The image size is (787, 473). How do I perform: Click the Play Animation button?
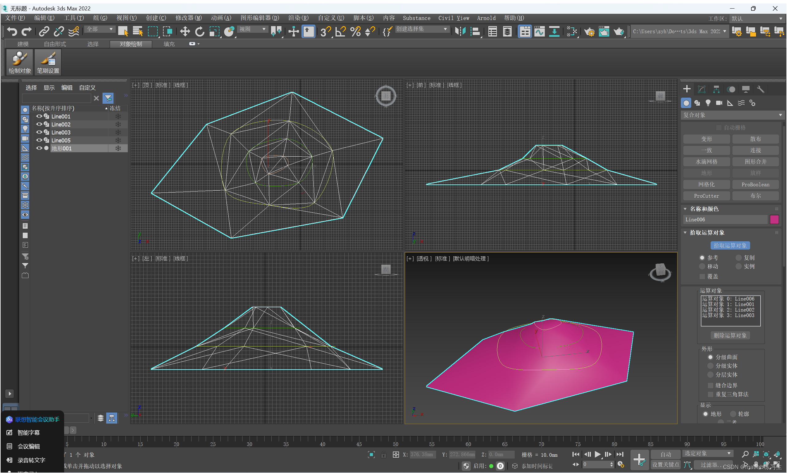coord(598,454)
